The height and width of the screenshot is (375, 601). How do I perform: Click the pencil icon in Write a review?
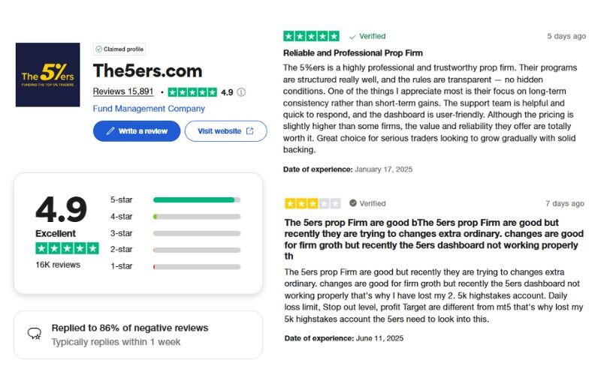click(110, 131)
